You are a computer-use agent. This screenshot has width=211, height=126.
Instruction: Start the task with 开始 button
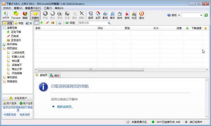(45, 15)
